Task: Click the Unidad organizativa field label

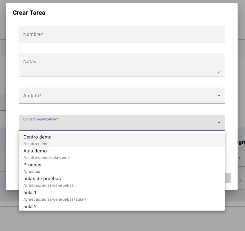Action: click(41, 119)
